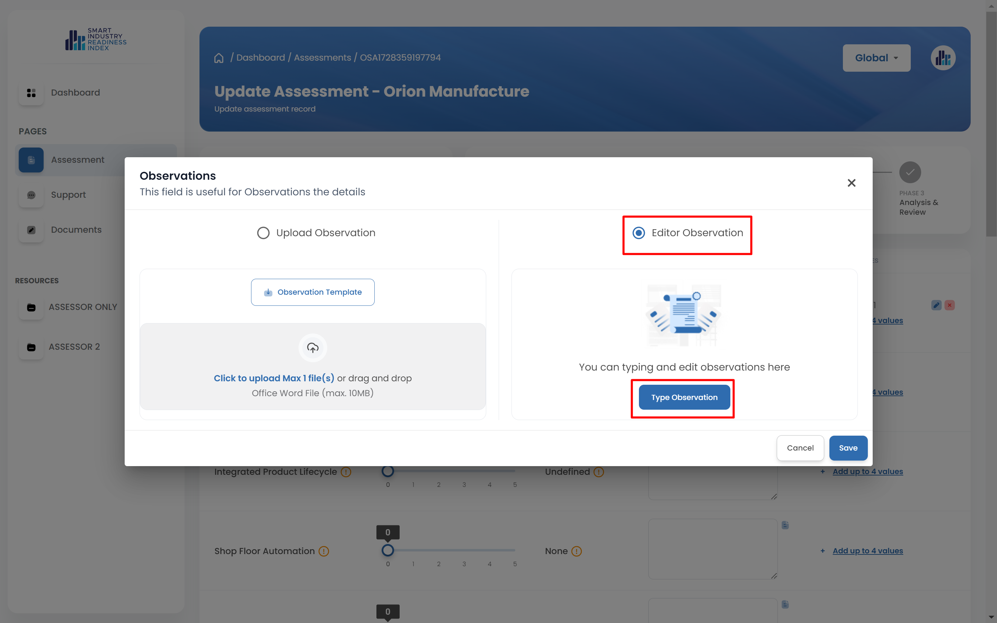Open the Global dropdown

(x=876, y=58)
